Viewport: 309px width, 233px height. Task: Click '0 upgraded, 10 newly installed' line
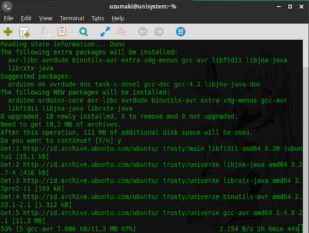pos(119,116)
